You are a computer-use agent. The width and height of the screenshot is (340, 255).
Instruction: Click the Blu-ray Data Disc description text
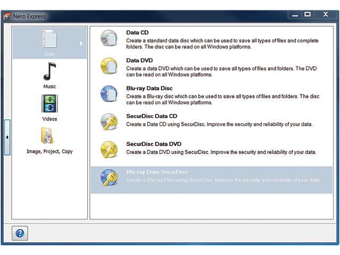click(223, 99)
